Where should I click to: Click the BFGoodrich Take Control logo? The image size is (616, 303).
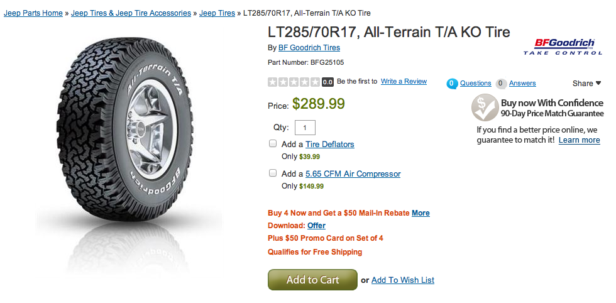pyautogui.click(x=562, y=47)
